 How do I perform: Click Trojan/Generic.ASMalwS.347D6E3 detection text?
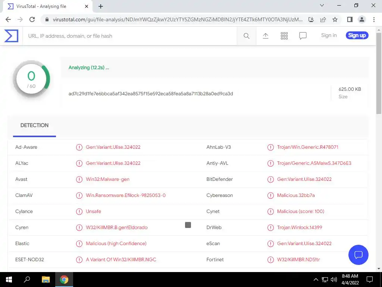click(314, 163)
